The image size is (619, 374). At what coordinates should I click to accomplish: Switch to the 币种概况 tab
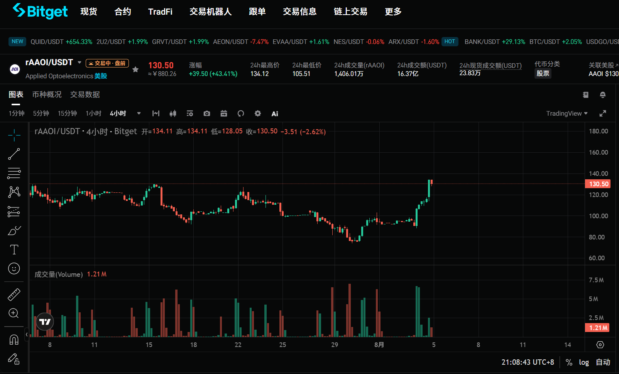[x=47, y=94]
